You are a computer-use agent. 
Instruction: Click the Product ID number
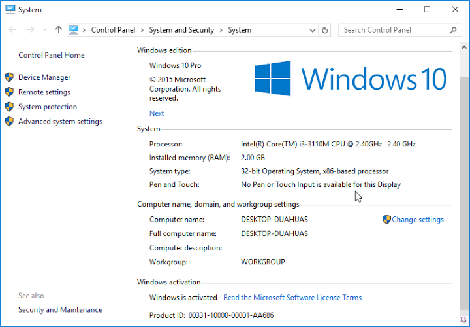(x=231, y=315)
